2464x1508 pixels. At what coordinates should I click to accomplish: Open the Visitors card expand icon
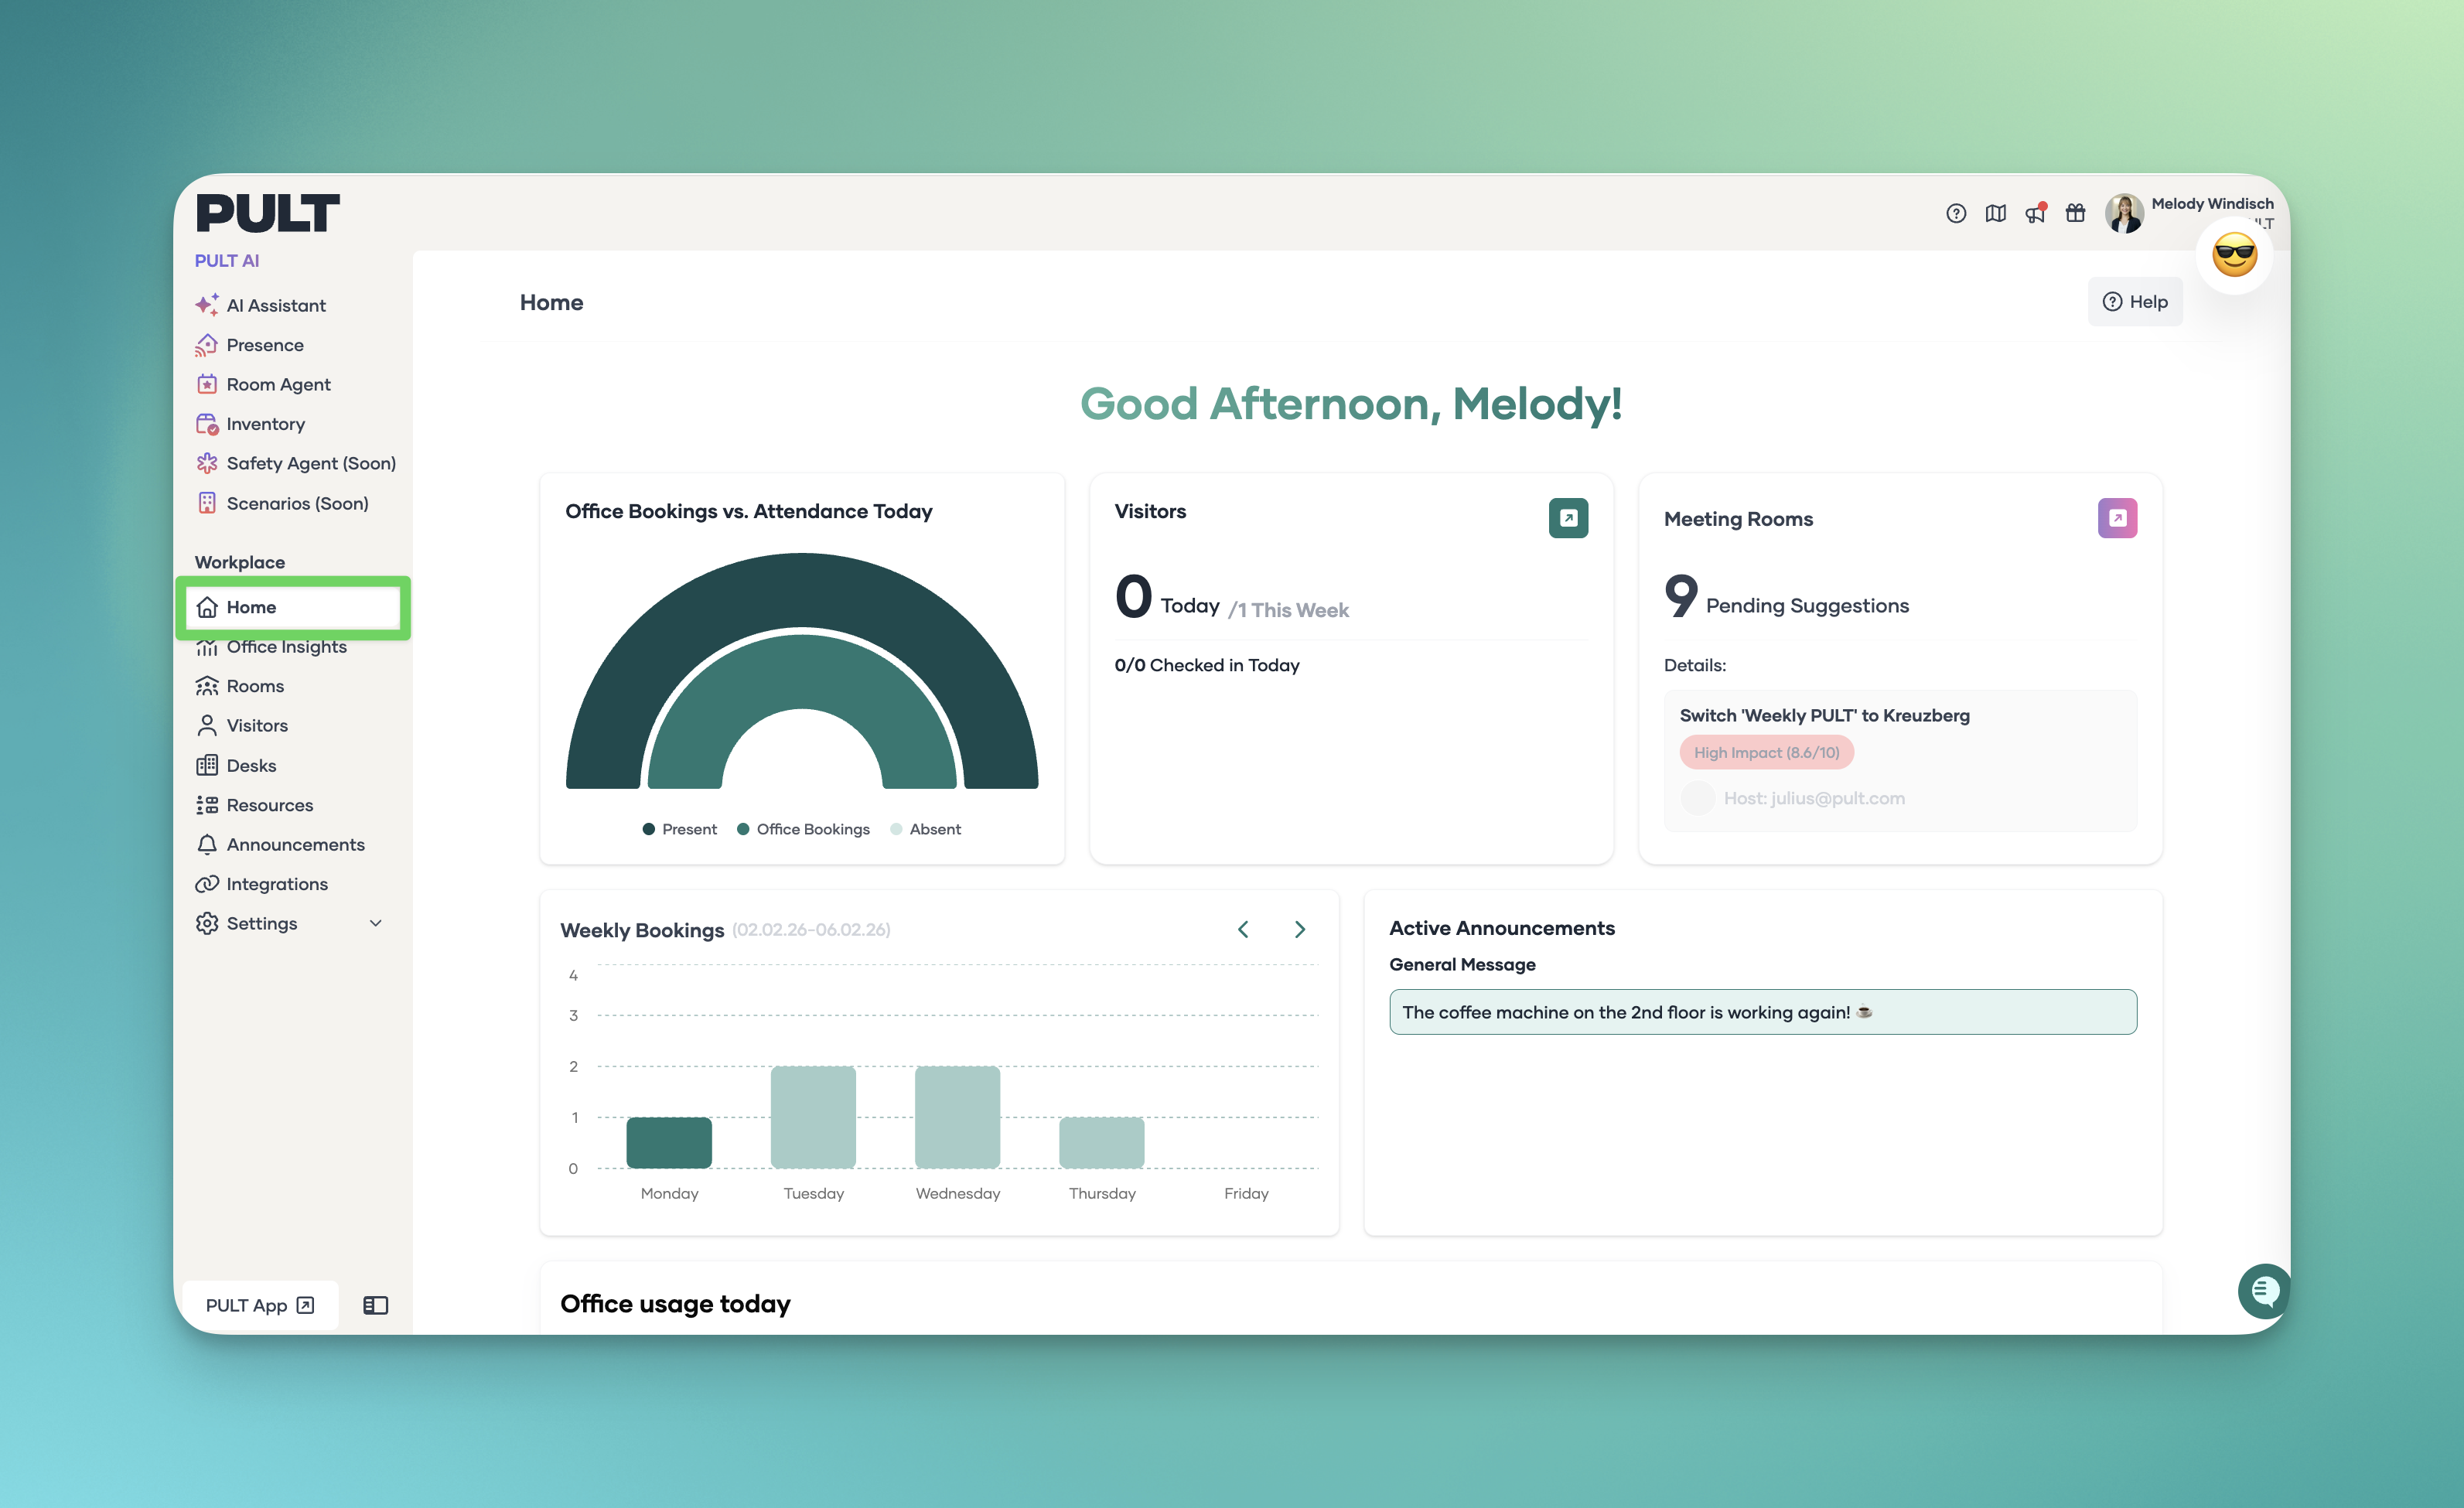pos(1567,518)
